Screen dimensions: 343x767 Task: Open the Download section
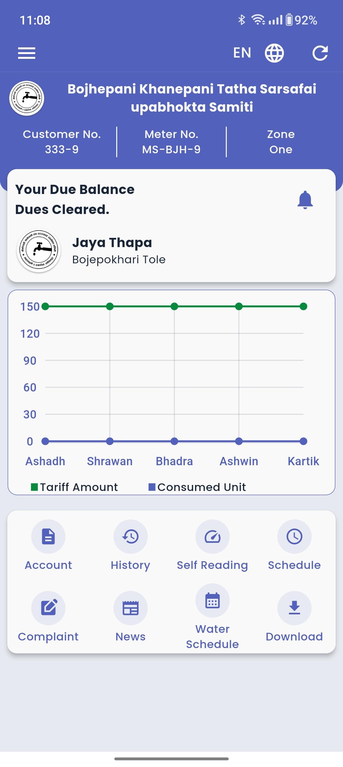[x=294, y=617]
